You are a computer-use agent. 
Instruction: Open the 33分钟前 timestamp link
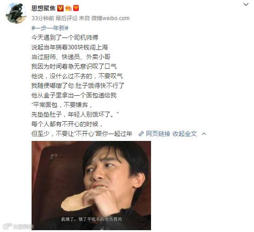click(x=43, y=18)
